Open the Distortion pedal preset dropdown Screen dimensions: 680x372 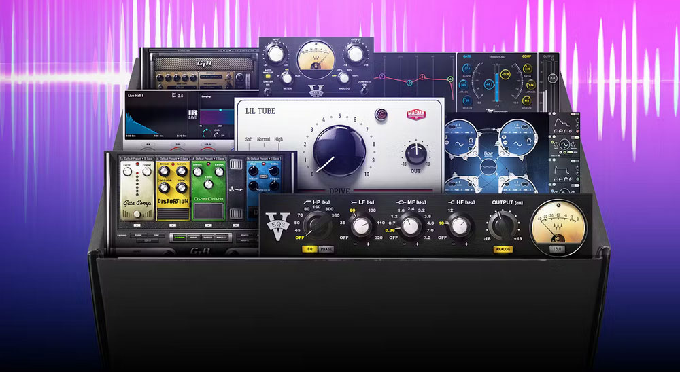point(167,158)
